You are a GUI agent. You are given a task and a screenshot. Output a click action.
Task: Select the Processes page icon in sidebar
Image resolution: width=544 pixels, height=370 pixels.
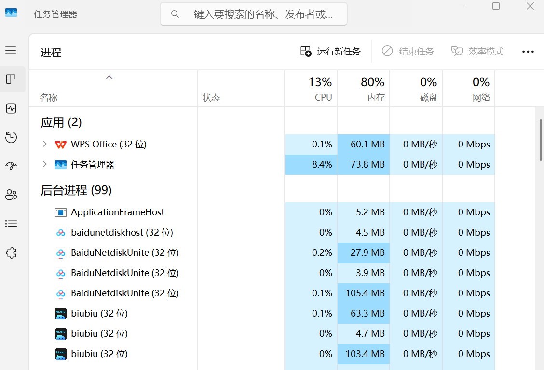click(11, 79)
